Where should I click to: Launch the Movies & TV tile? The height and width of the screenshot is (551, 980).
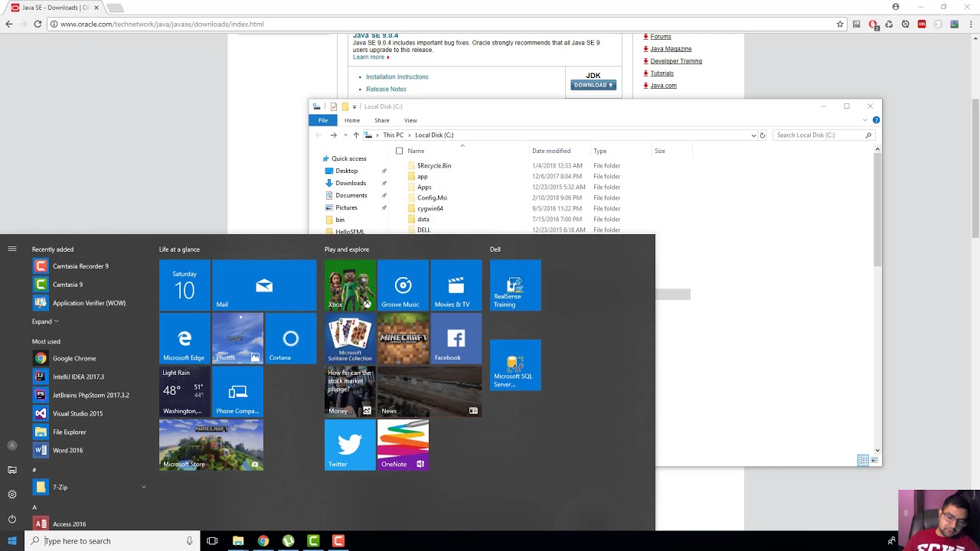click(x=456, y=285)
